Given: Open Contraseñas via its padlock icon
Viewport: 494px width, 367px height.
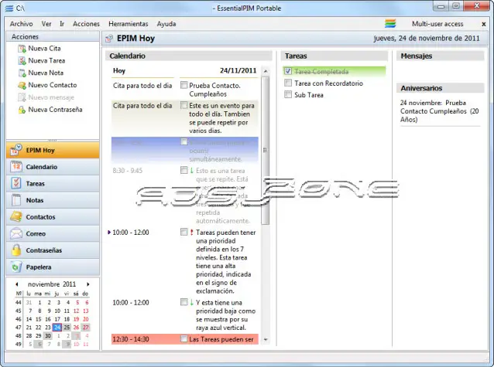Looking at the screenshot, I should [16, 250].
